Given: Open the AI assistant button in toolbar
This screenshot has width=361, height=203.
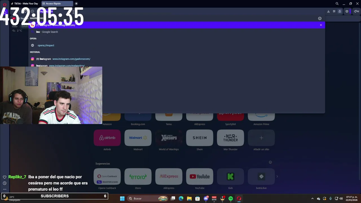Looking at the screenshot, I should pos(356,11).
